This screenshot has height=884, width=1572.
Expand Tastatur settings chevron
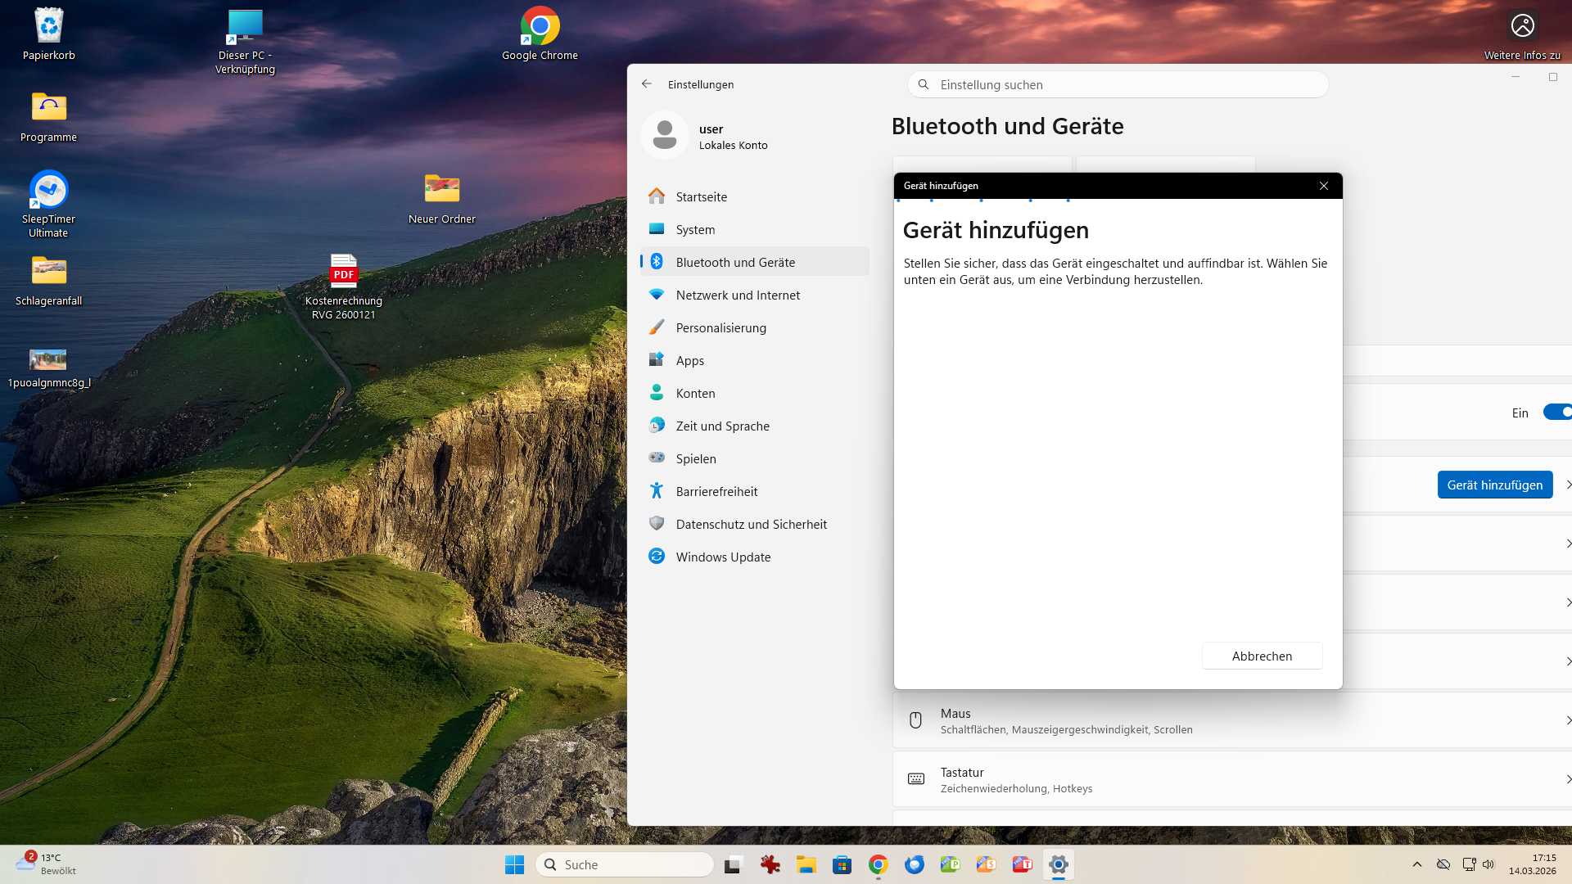(x=1567, y=779)
